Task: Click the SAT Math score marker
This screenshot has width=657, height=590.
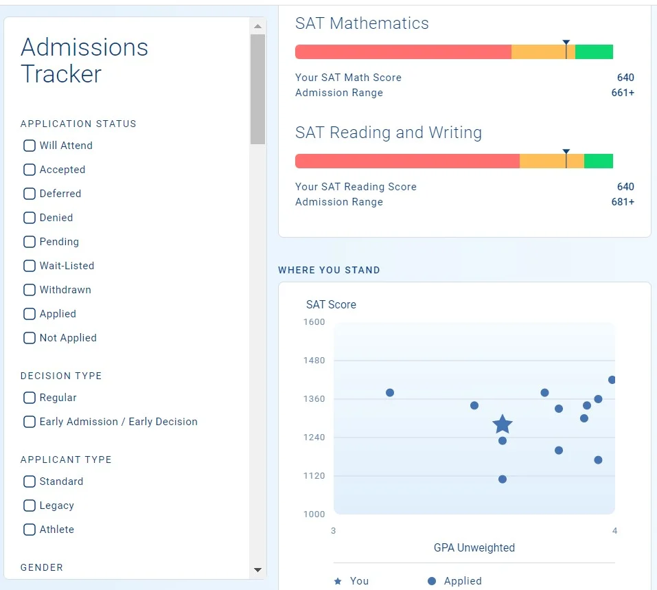Action: pos(566,49)
